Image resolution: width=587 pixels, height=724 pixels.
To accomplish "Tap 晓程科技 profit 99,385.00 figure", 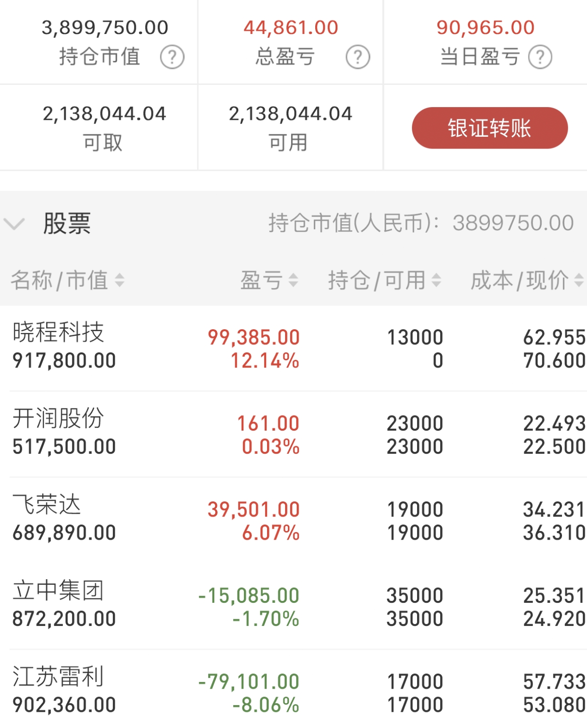I will pyautogui.click(x=254, y=337).
